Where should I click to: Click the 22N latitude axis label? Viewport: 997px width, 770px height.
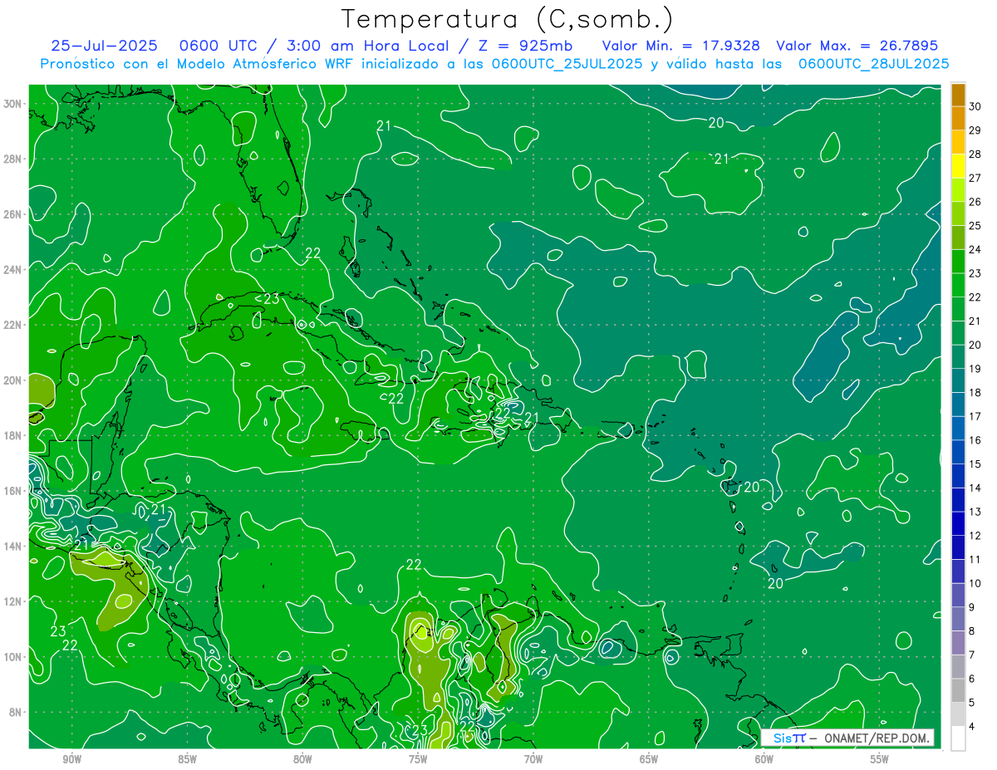12,325
